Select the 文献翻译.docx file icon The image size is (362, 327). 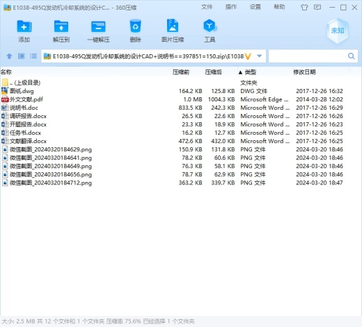coord(5,141)
